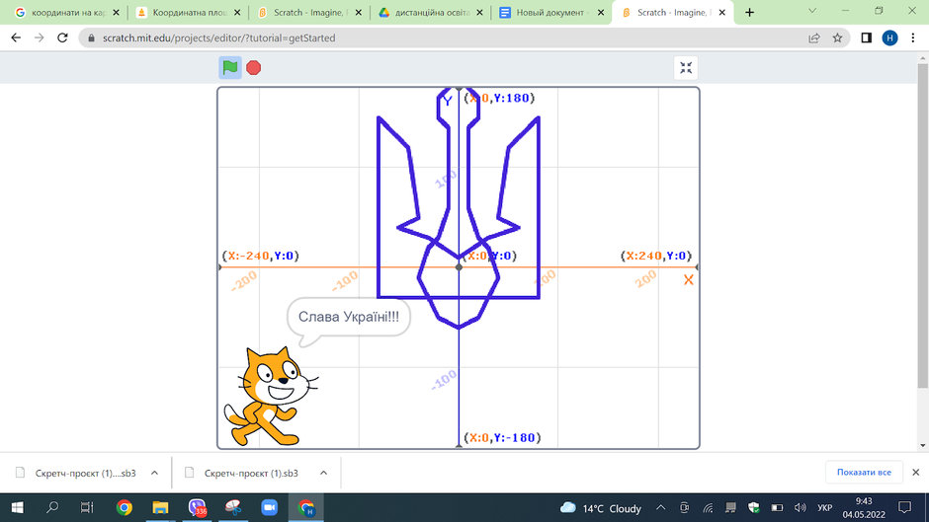Open Viber from taskbar
This screenshot has width=929, height=522.
point(197,508)
